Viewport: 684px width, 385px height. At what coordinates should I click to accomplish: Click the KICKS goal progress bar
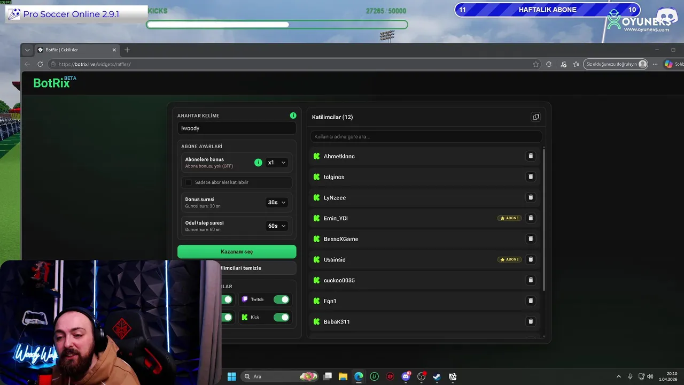(277, 25)
